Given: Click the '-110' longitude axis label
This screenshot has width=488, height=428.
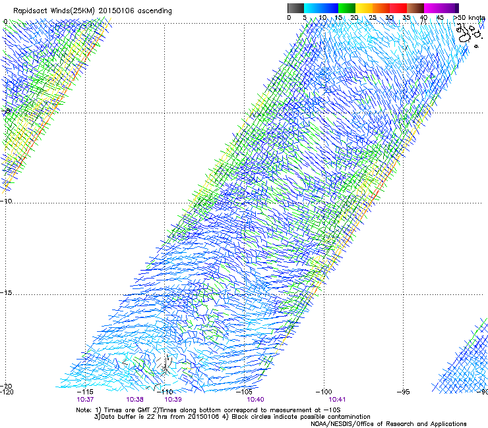Looking at the screenshot, I should 165,392.
